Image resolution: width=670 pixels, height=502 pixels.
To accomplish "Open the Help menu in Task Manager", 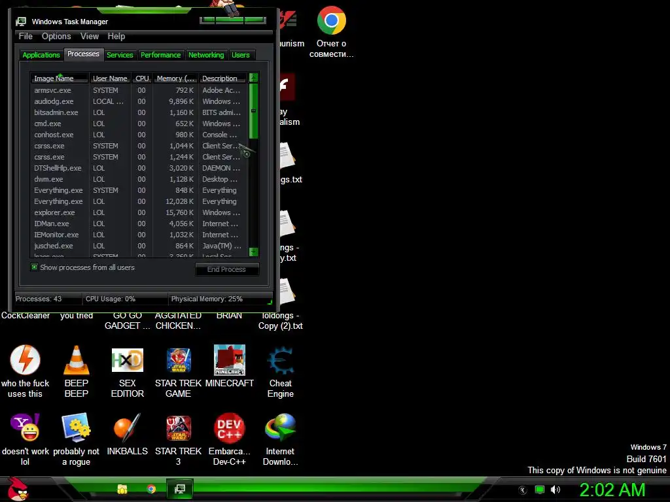I will click(116, 37).
